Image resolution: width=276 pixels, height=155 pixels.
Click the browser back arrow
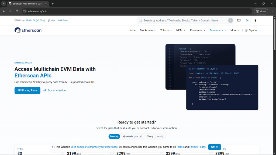click(4, 11)
